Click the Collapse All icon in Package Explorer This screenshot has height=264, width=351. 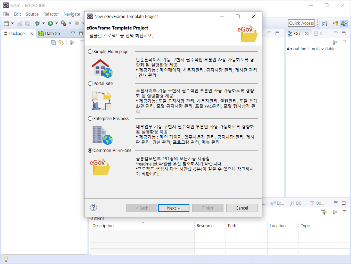pos(53,42)
